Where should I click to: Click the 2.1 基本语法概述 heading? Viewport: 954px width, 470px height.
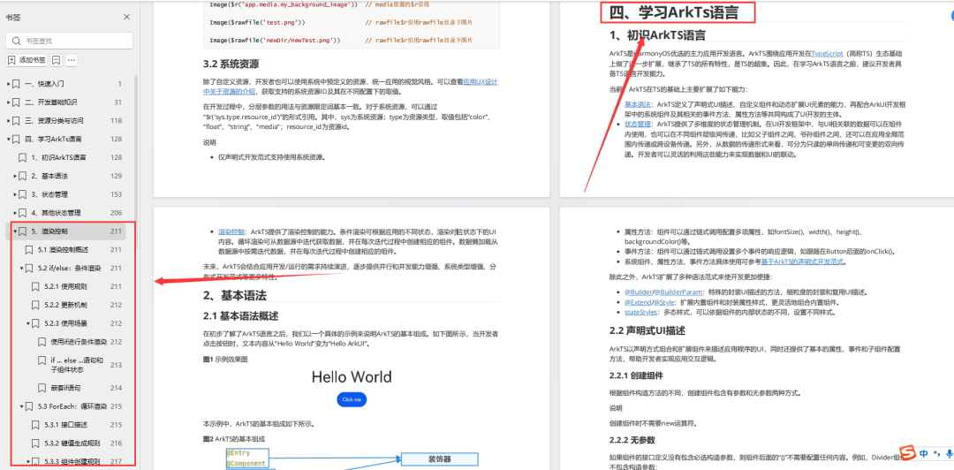coord(241,316)
